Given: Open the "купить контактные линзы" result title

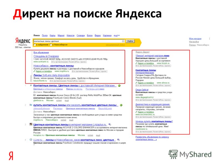Looking at the screenshot, I should 76,105.
